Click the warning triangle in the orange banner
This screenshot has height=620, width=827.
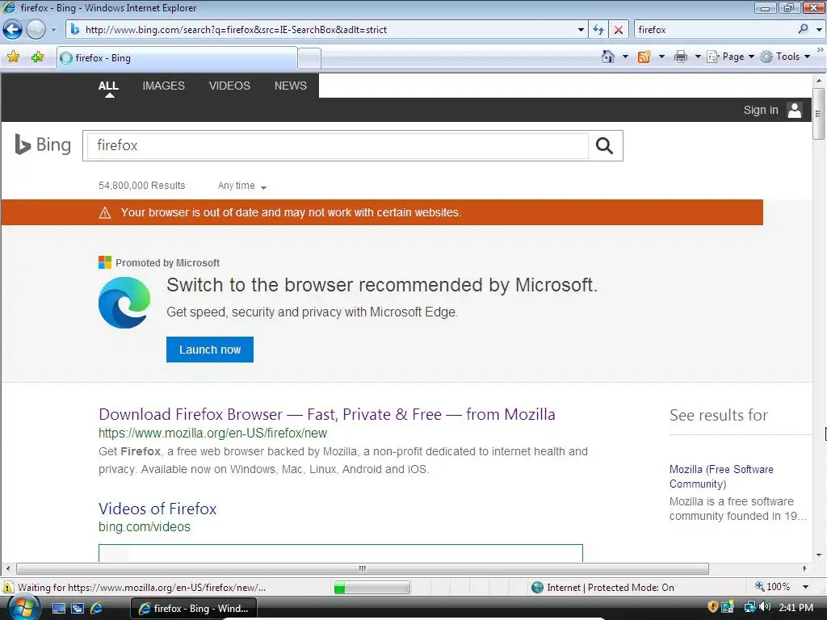tap(105, 212)
